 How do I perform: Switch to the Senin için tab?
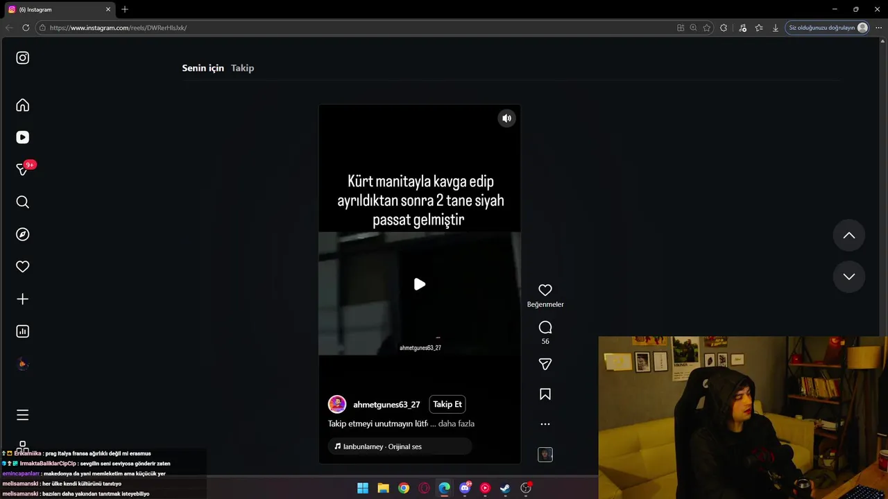click(203, 68)
